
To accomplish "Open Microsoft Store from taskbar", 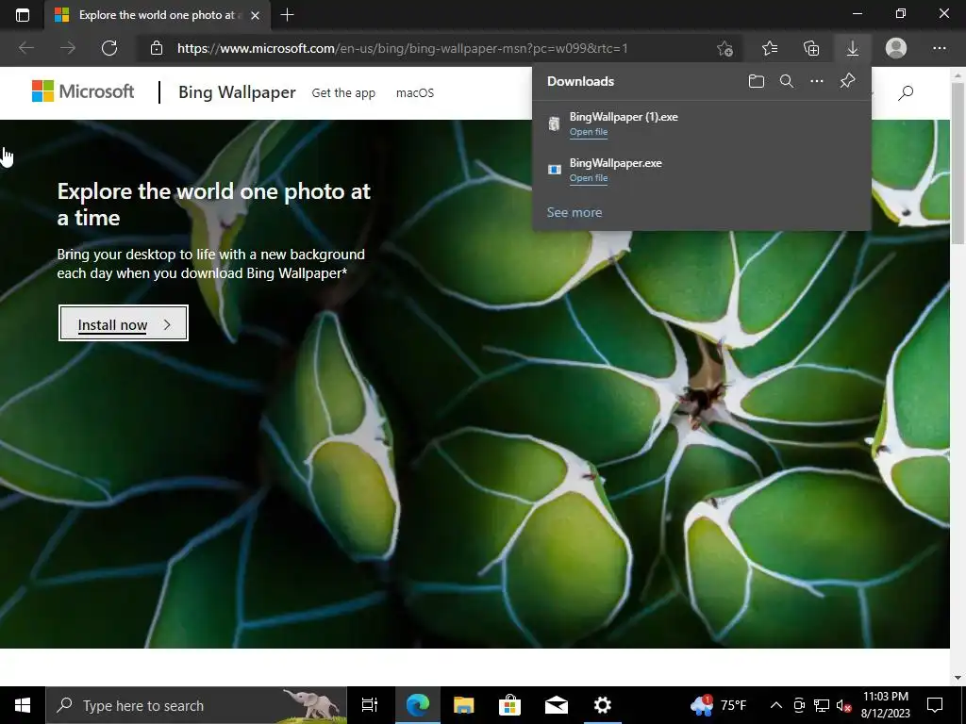I will pyautogui.click(x=509, y=705).
